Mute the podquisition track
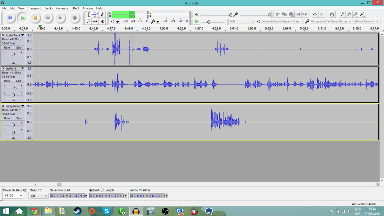 pos(7,118)
